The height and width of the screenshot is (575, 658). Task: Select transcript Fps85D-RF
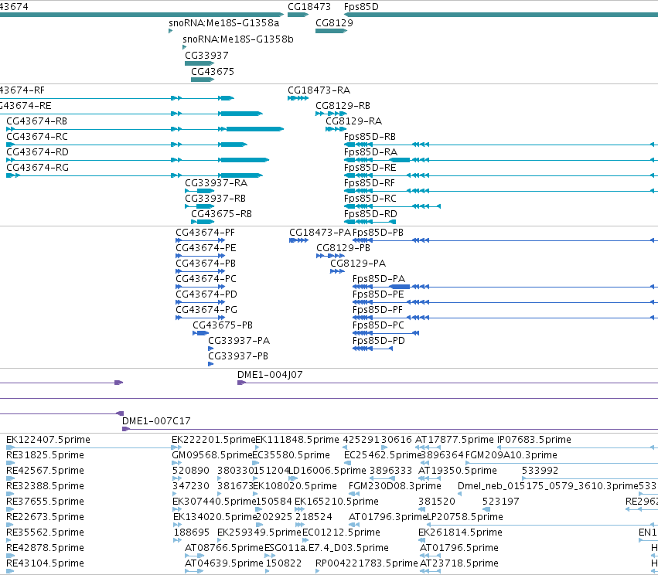pos(370,184)
